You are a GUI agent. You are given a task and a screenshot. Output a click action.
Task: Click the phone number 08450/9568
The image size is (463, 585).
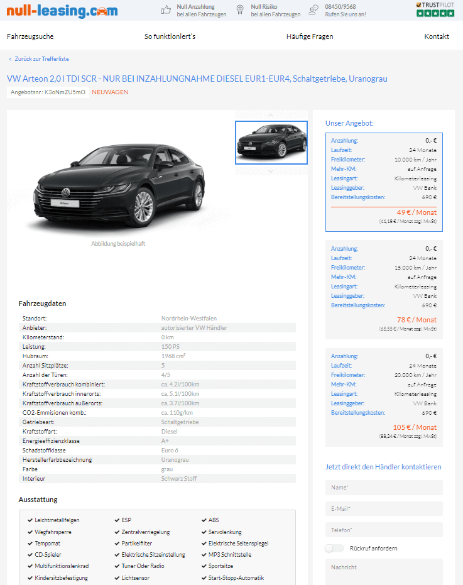[340, 7]
